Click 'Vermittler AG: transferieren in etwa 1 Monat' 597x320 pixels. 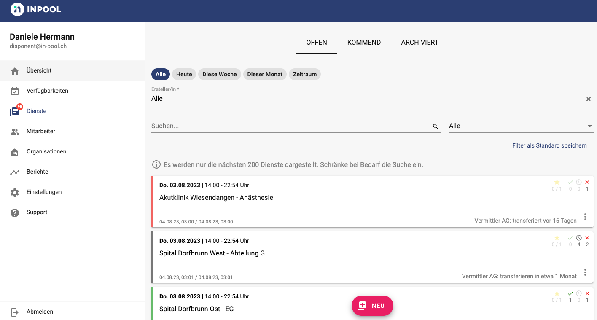[519, 276]
